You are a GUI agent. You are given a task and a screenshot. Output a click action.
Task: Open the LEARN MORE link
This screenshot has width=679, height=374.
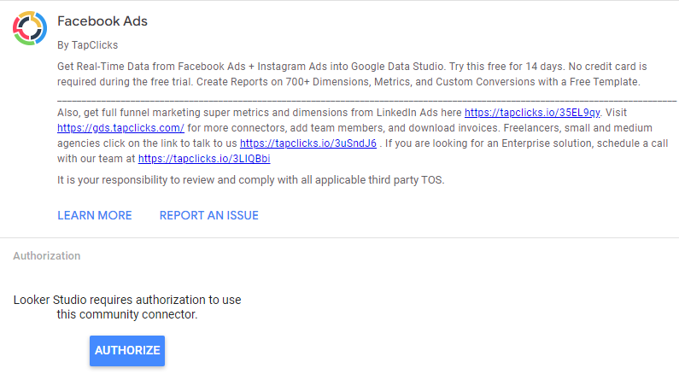click(x=95, y=215)
